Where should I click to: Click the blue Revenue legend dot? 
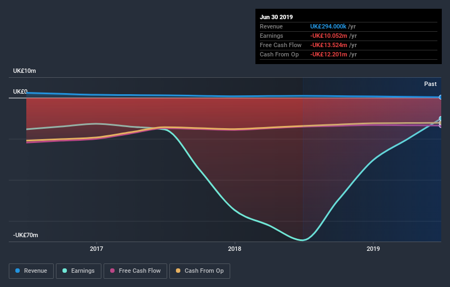point(18,271)
